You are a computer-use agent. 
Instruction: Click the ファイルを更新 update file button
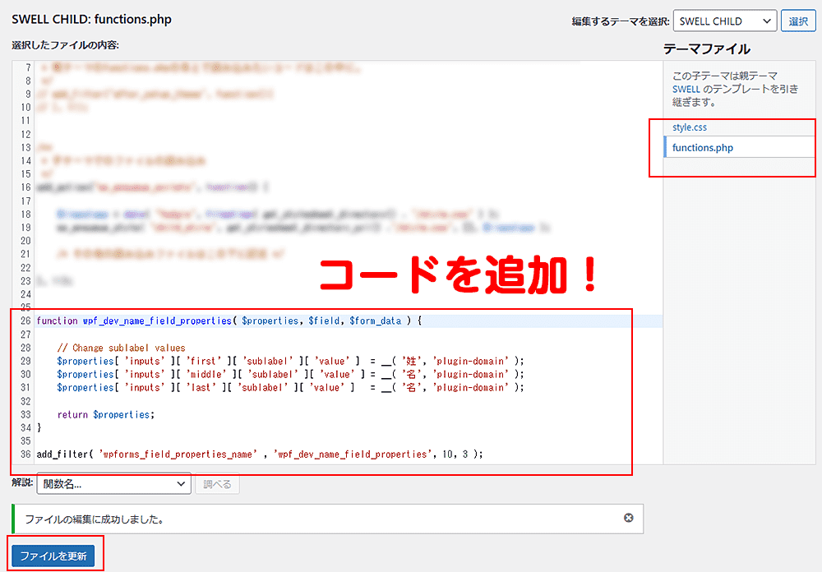click(53, 556)
